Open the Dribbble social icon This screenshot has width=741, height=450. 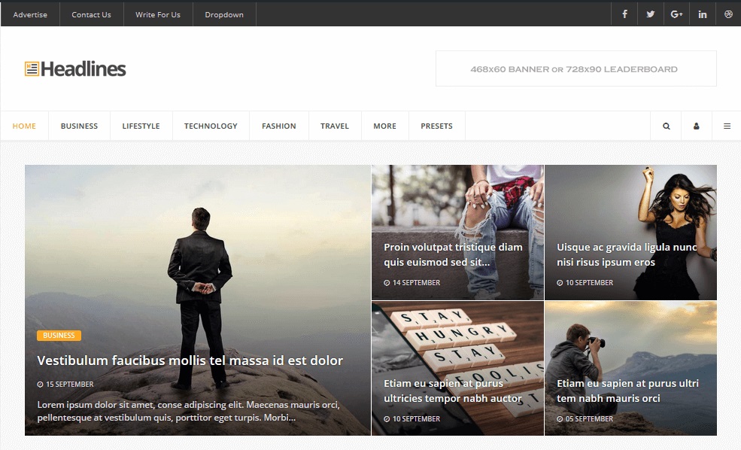(x=728, y=14)
